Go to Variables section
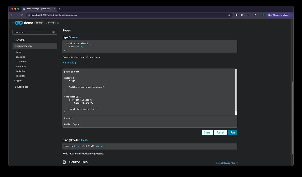The height and width of the screenshot is (177, 302). 20,71
